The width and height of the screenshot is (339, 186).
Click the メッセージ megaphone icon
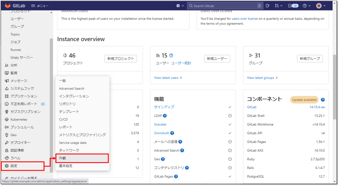tap(7, 81)
